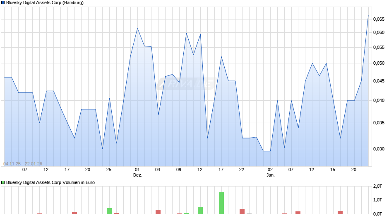Click the final price peak above 0,065

pos(368,15)
